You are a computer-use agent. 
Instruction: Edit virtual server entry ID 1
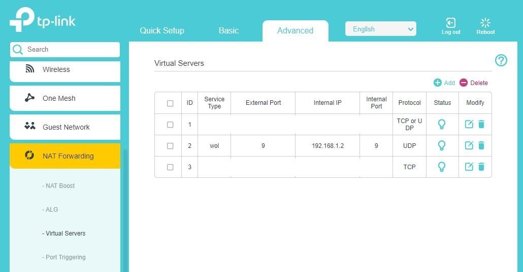pos(469,124)
